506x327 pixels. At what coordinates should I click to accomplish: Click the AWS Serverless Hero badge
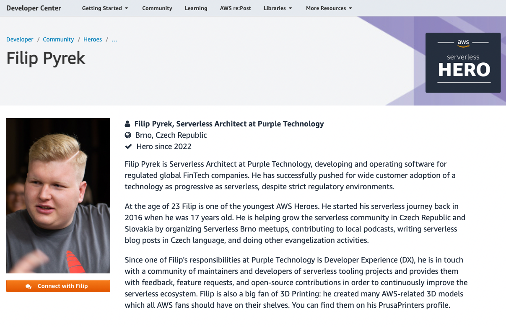[x=463, y=63]
